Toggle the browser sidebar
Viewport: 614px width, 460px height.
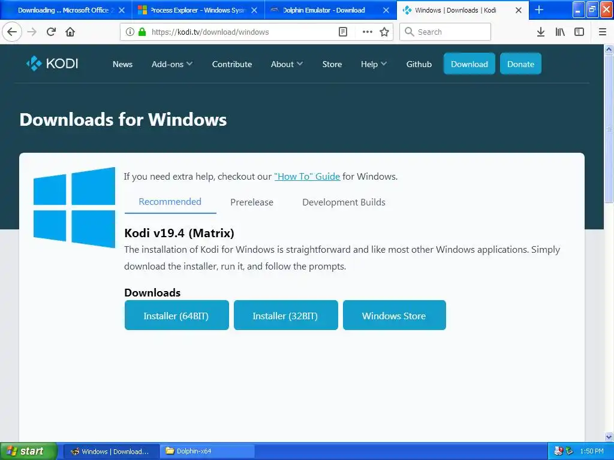[579, 32]
